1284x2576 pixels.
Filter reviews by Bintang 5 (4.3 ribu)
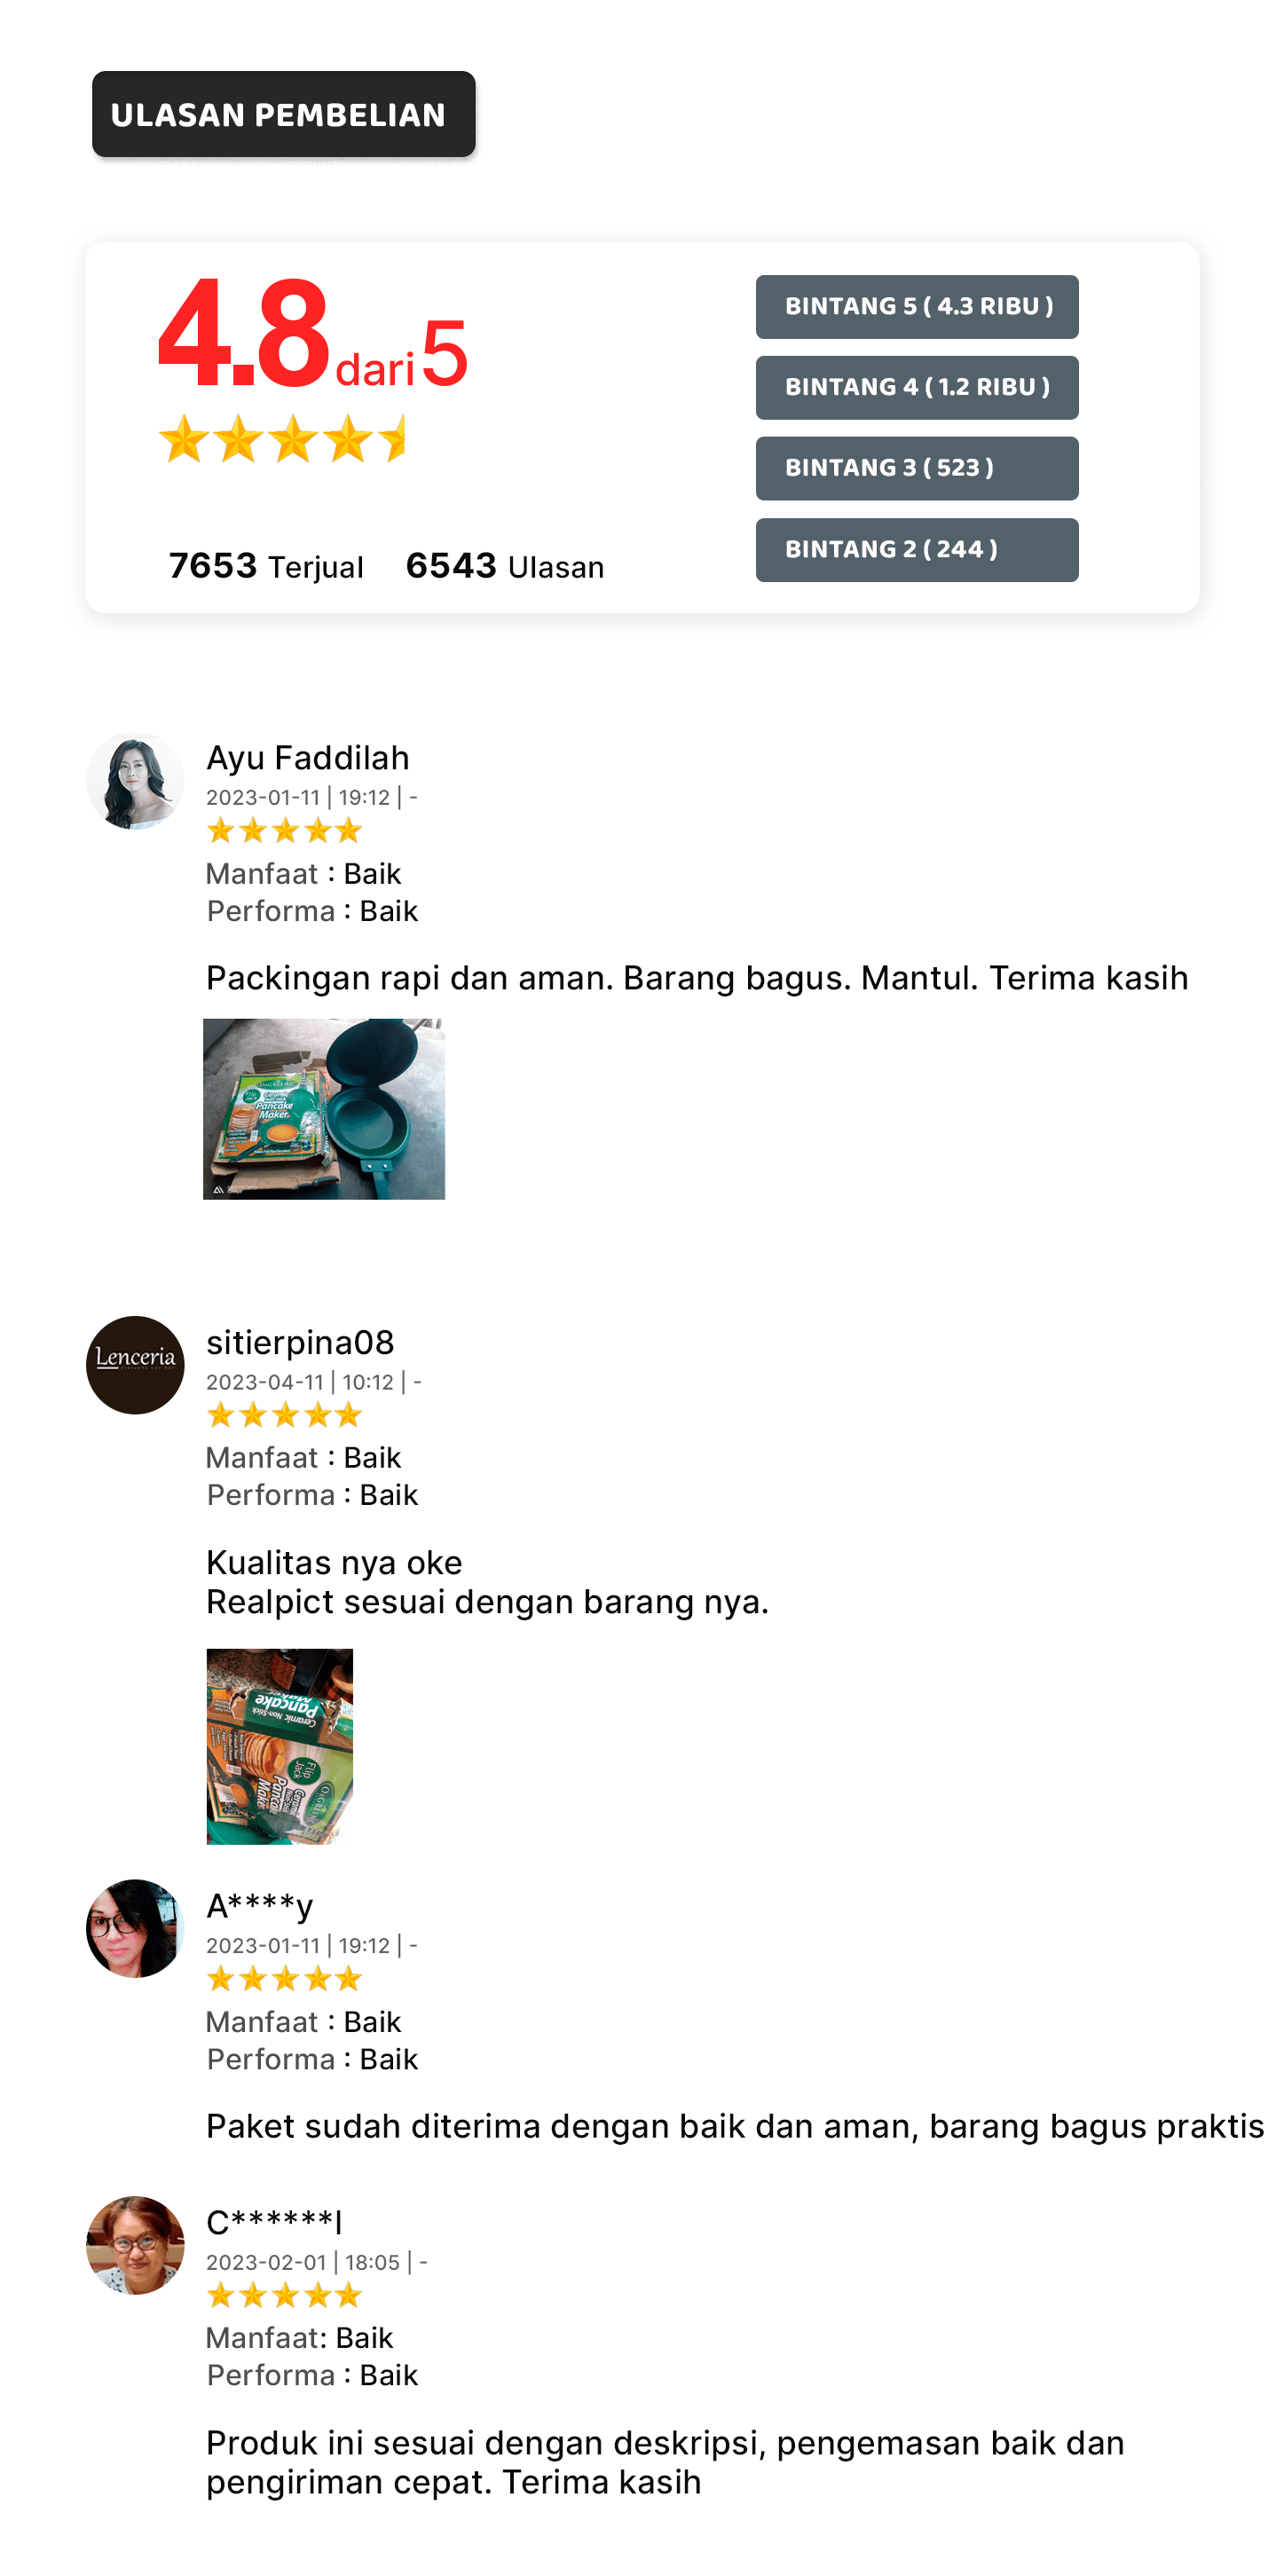pyautogui.click(x=917, y=307)
